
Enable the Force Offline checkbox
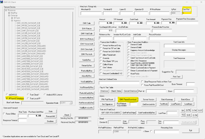pyautogui.click(x=4, y=114)
